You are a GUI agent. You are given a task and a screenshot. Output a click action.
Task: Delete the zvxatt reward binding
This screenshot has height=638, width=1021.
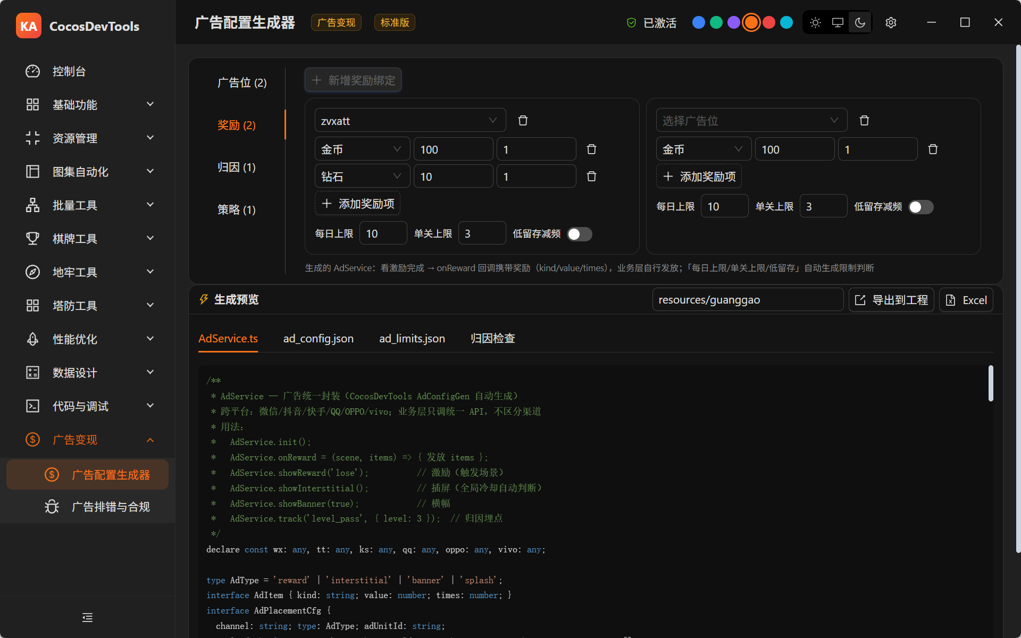coord(523,121)
